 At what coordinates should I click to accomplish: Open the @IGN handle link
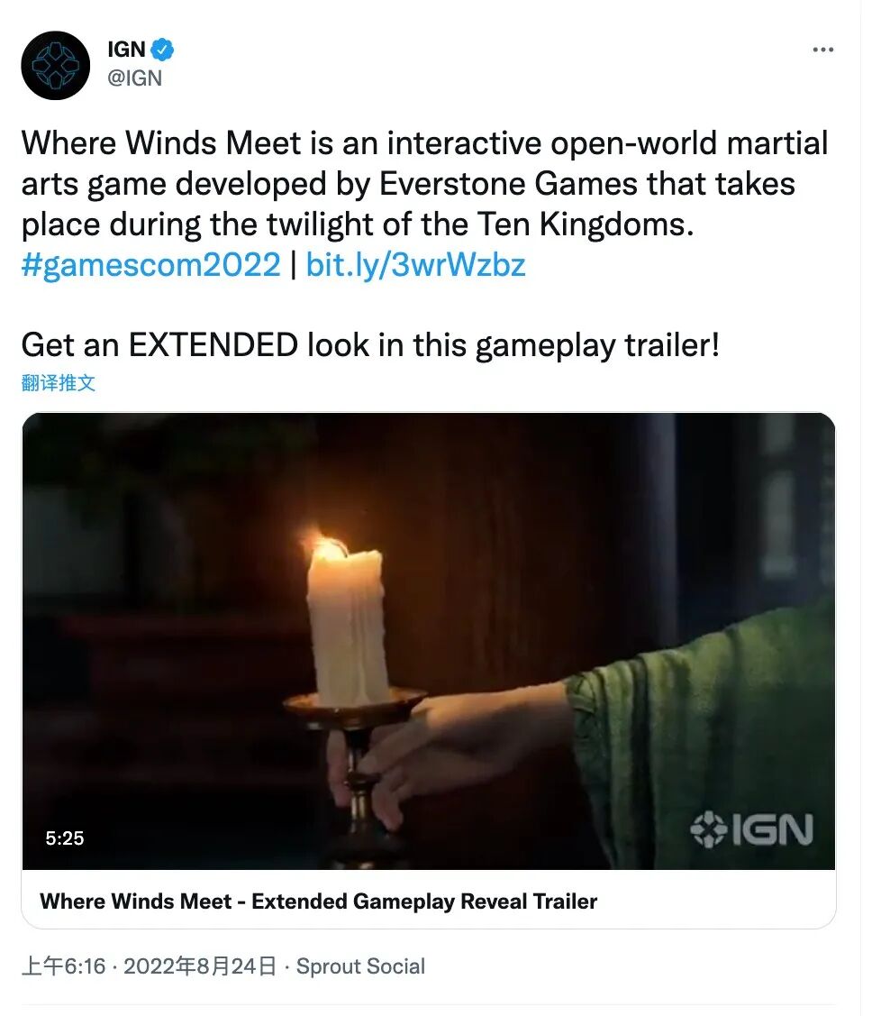pyautogui.click(x=134, y=78)
